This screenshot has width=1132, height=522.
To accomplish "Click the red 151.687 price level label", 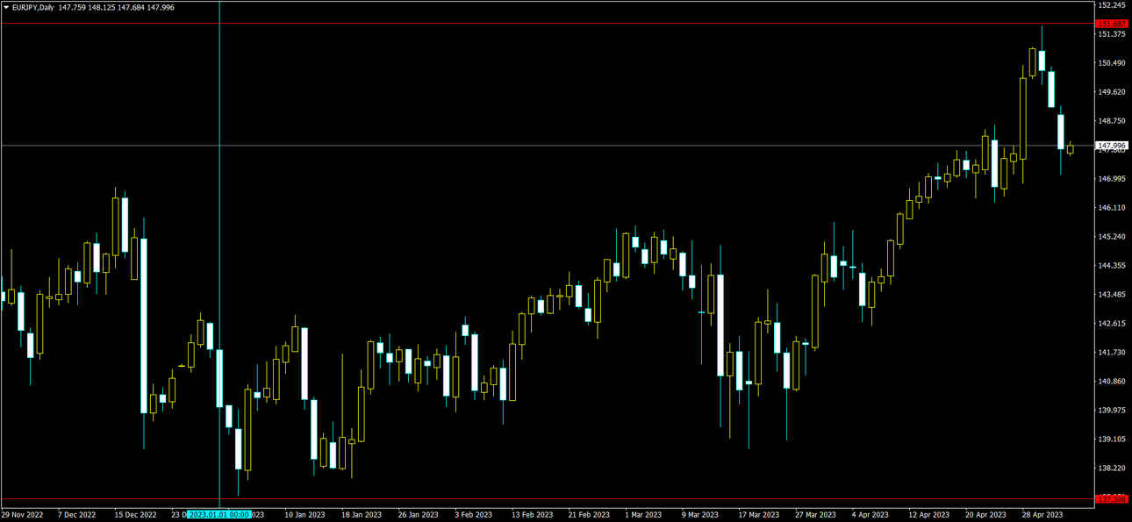I will tap(1112, 24).
